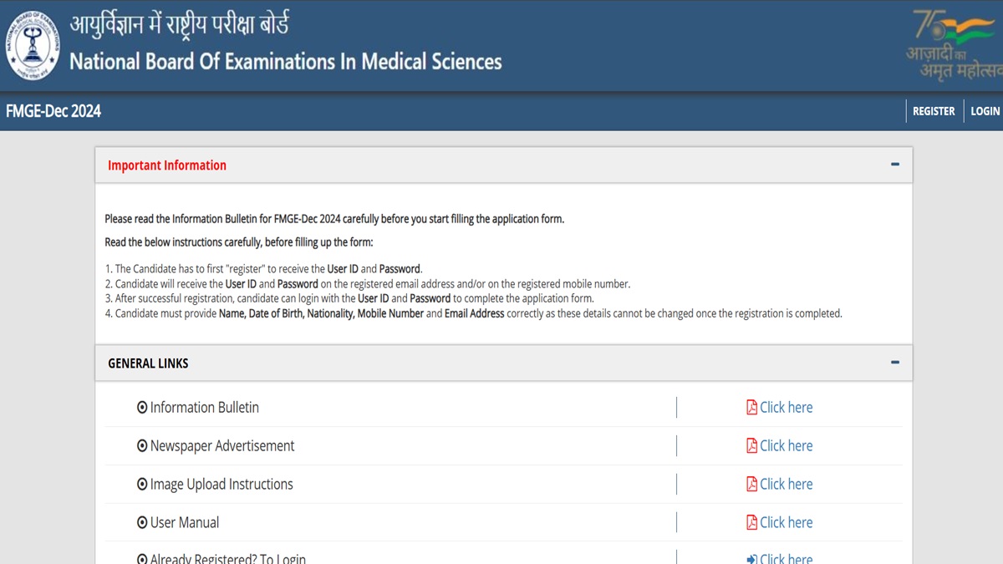Click 'Please read the Information Bulletin' sentence

[334, 219]
